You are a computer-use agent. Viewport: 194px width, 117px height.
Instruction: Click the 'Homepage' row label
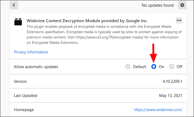click(24, 110)
